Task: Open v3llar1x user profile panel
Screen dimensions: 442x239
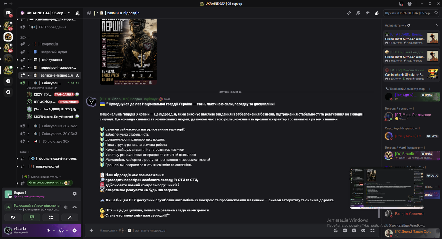Action: coord(23,230)
